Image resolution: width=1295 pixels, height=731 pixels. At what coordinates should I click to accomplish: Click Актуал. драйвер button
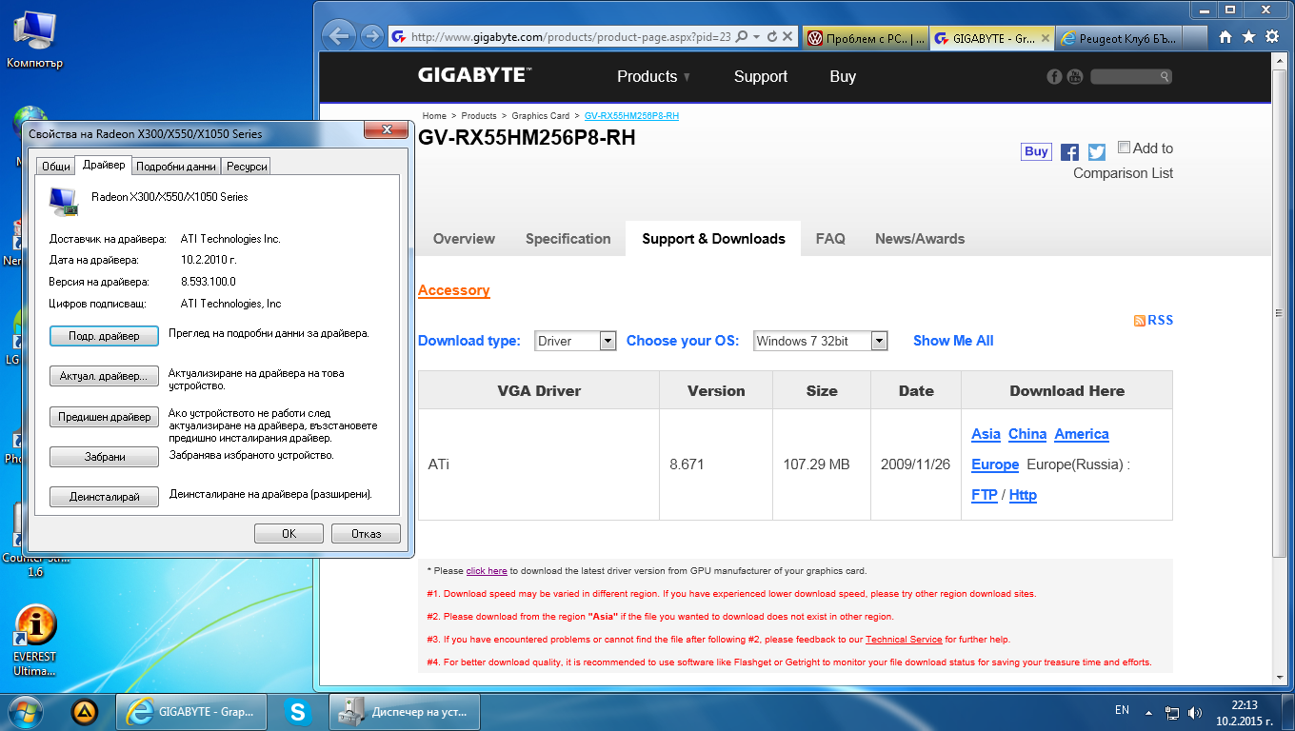(104, 376)
